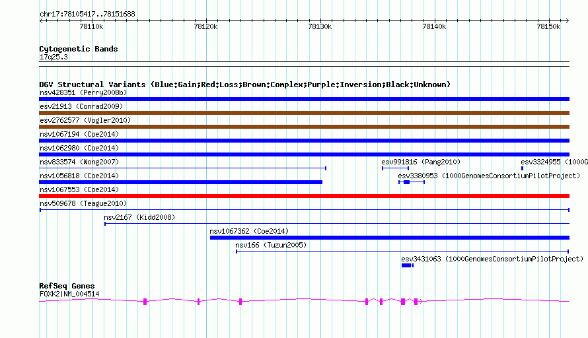588x338 pixels.
Task: Click the brown esv21913 complex bar
Action: pos(304,113)
